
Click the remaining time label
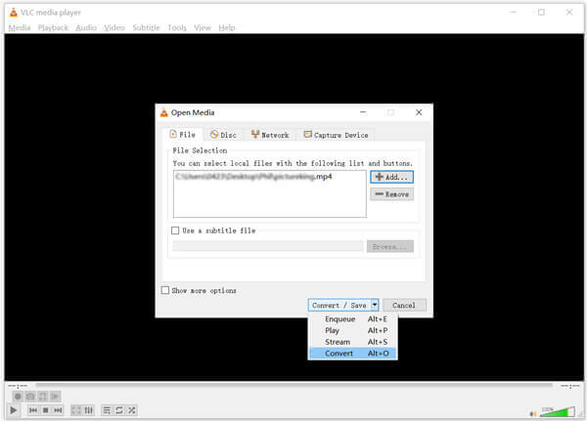[569, 386]
